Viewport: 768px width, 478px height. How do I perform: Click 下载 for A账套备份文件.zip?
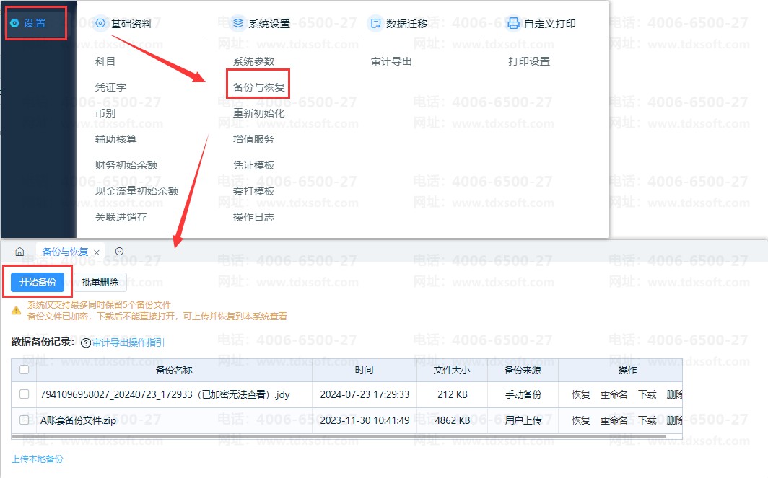click(647, 420)
